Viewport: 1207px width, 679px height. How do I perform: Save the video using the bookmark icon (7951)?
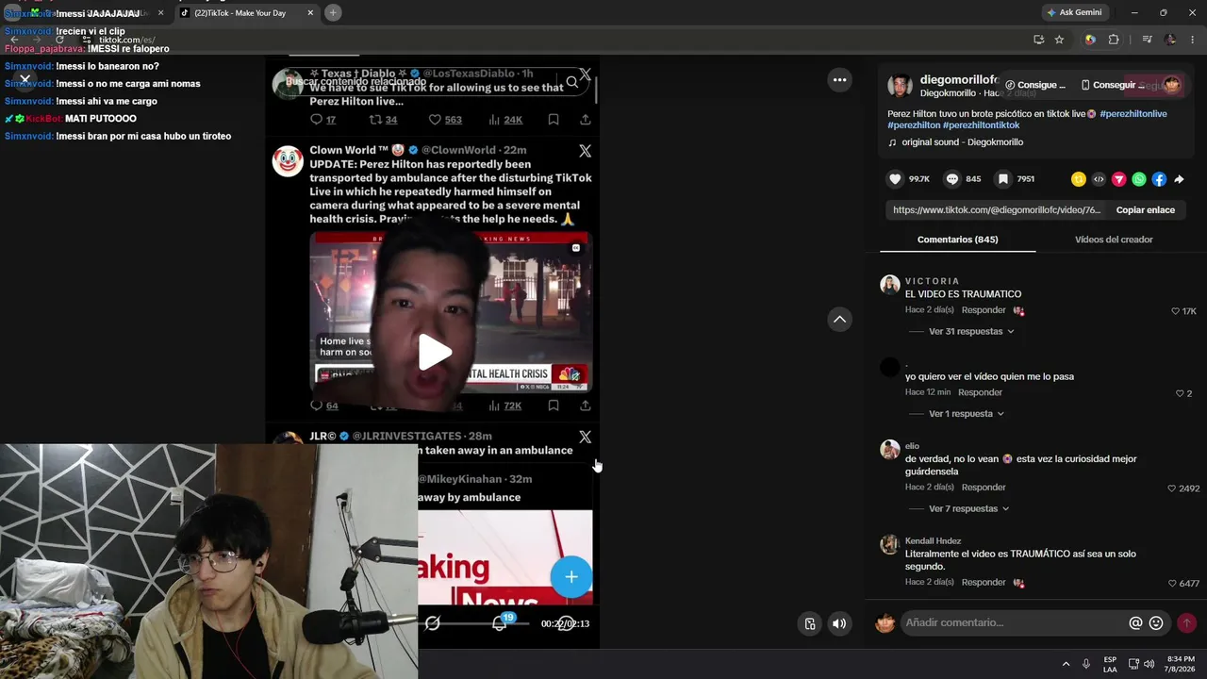click(x=1003, y=179)
